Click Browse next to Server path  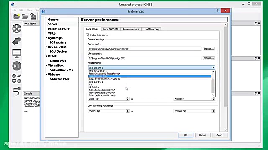pos(209,49)
